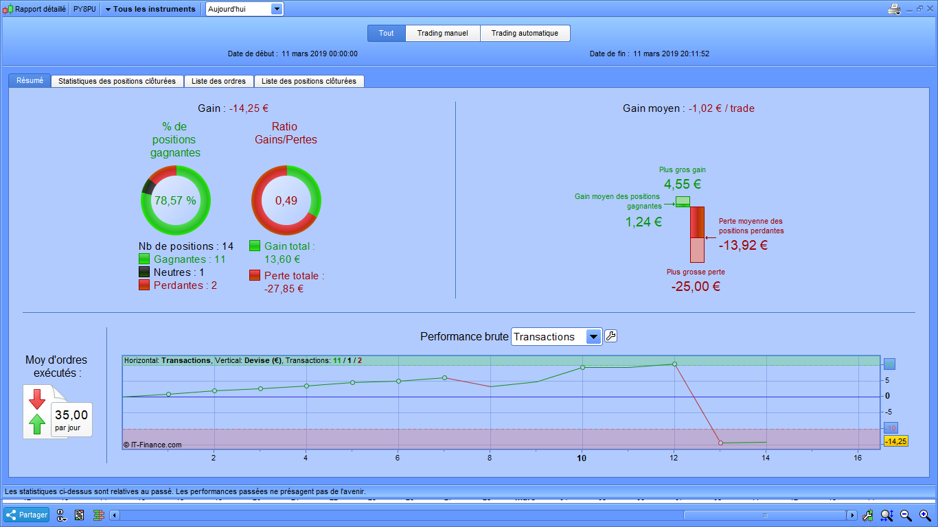938x527 pixels.
Task: Open the print options printer icon
Action: [894, 9]
